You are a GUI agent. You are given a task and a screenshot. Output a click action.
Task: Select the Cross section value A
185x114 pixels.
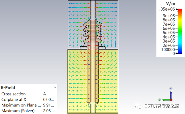click(44, 94)
